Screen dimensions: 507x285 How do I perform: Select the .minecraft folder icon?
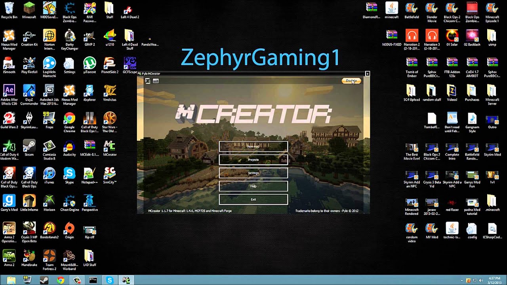(492, 203)
